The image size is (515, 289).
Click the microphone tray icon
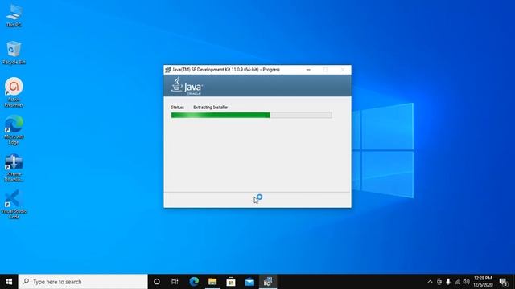tap(448, 282)
